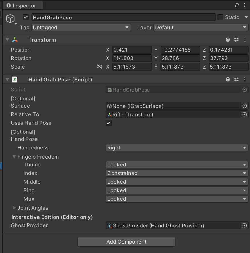Click the Scale Y field 5.111873
The image size is (250, 253).
(x=180, y=67)
